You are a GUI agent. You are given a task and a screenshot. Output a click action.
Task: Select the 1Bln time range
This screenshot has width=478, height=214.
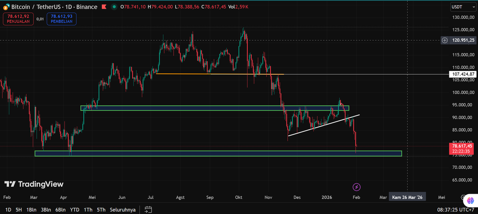[x=31, y=209]
